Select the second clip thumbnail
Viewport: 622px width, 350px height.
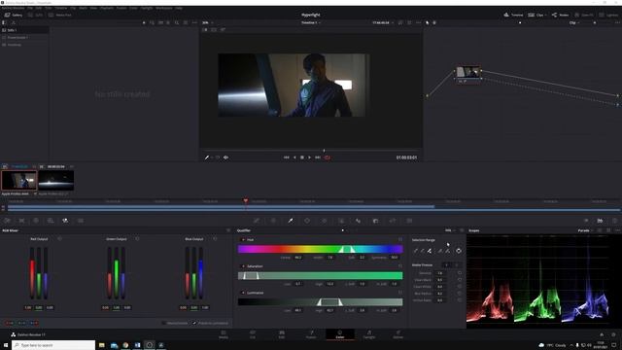point(56,181)
